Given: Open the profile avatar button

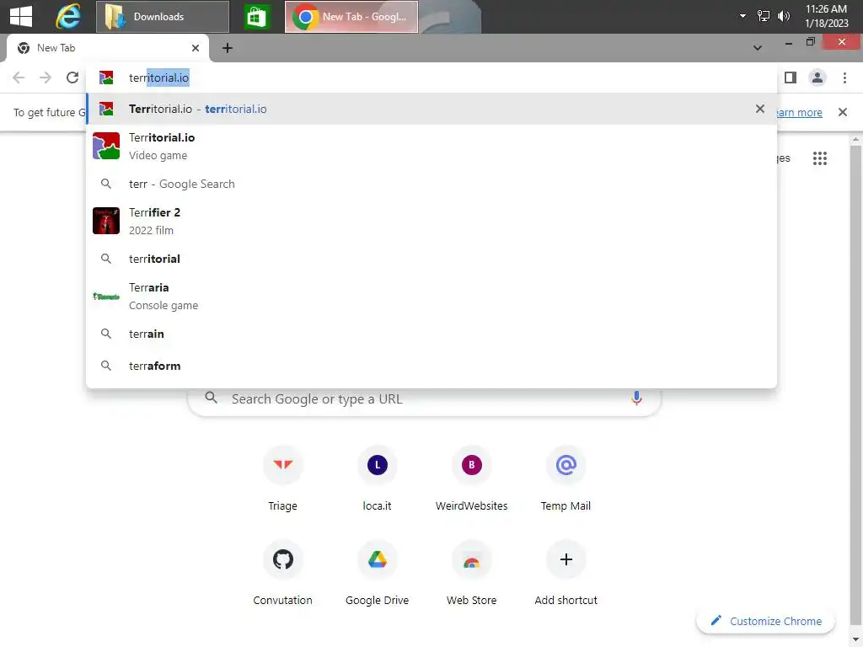Looking at the screenshot, I should [x=817, y=78].
